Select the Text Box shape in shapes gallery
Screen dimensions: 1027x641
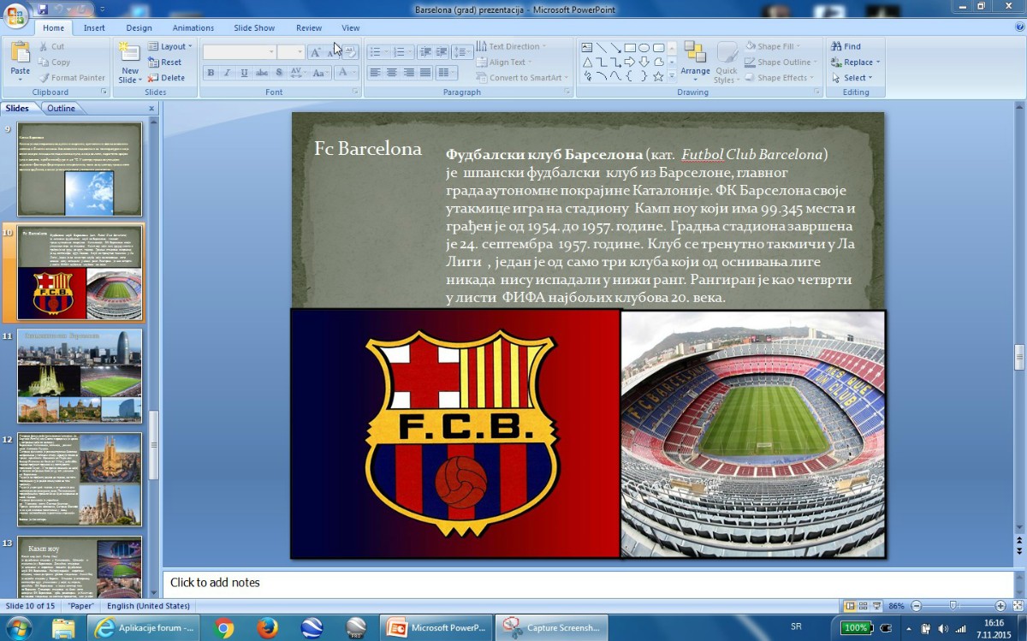[587, 48]
